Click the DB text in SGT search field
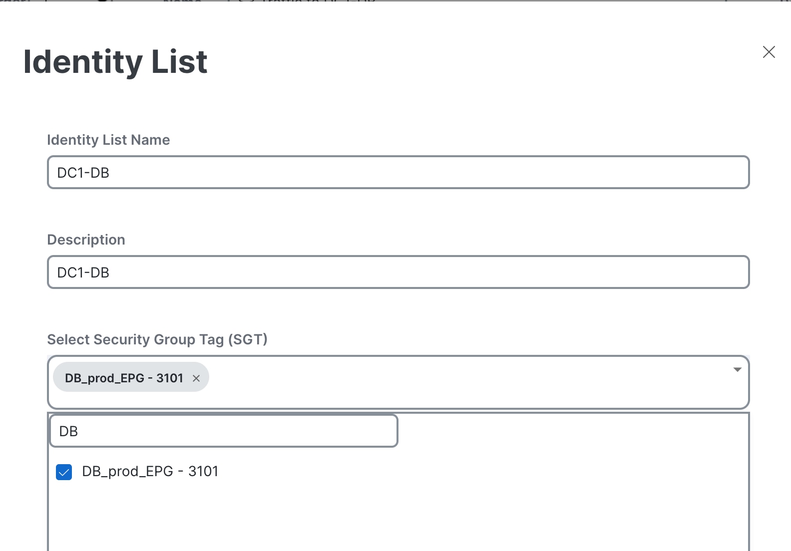 click(x=68, y=431)
